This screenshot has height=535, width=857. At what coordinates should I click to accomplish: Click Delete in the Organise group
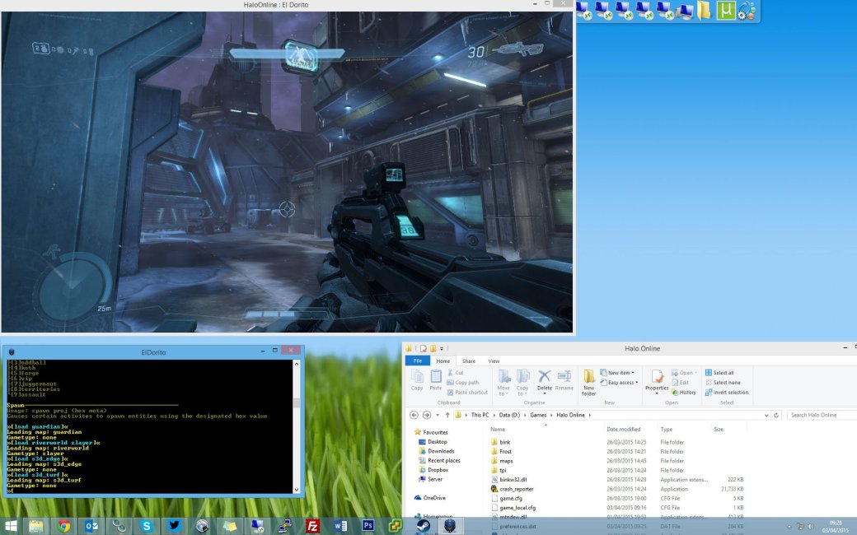pos(545,379)
